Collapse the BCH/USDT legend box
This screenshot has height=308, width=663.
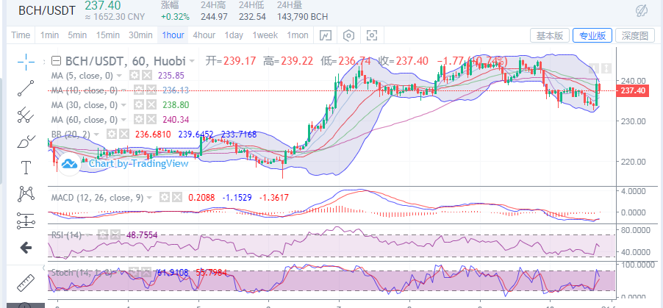(57, 61)
